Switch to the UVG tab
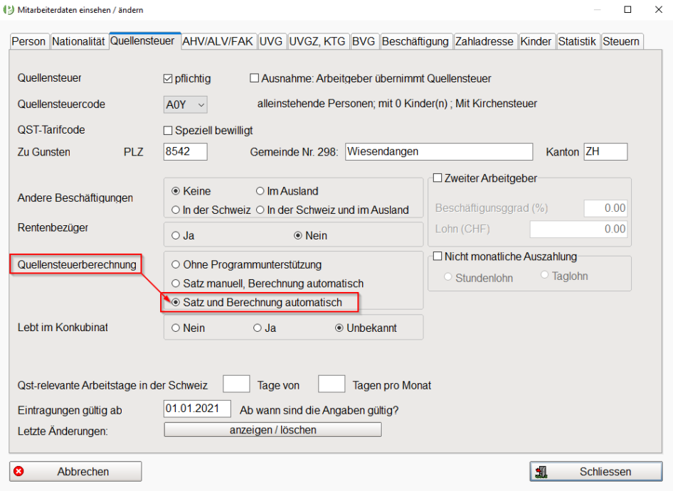 271,42
